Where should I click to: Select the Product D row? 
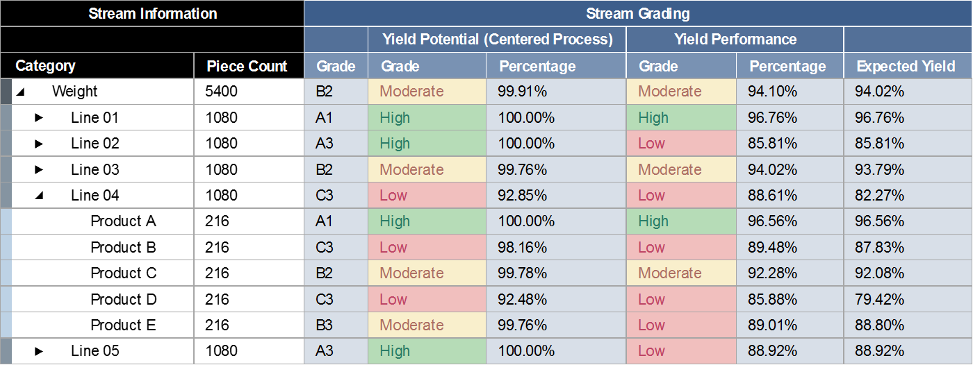[123, 300]
